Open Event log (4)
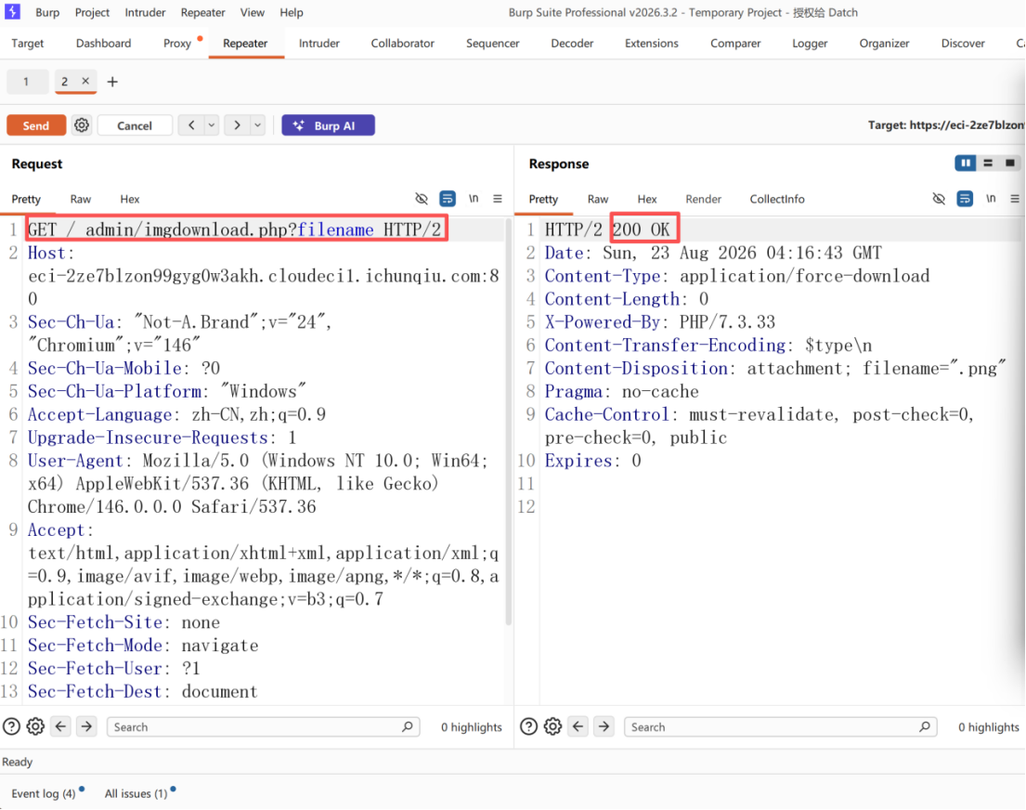Viewport: 1026px width, 810px height. click(44, 793)
